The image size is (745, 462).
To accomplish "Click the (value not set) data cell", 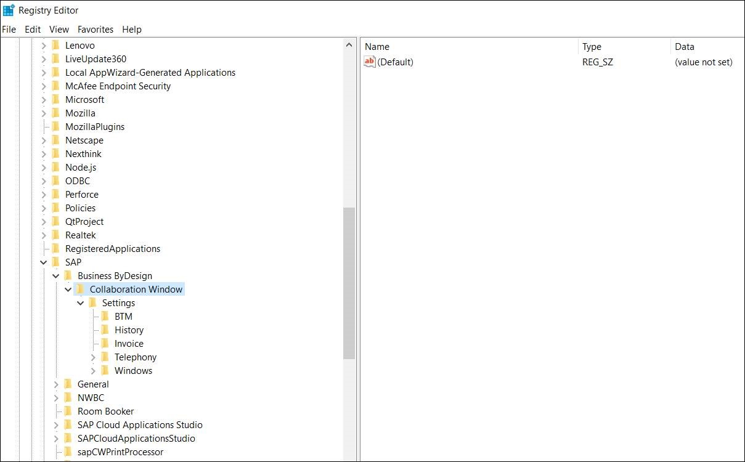I will pos(704,62).
